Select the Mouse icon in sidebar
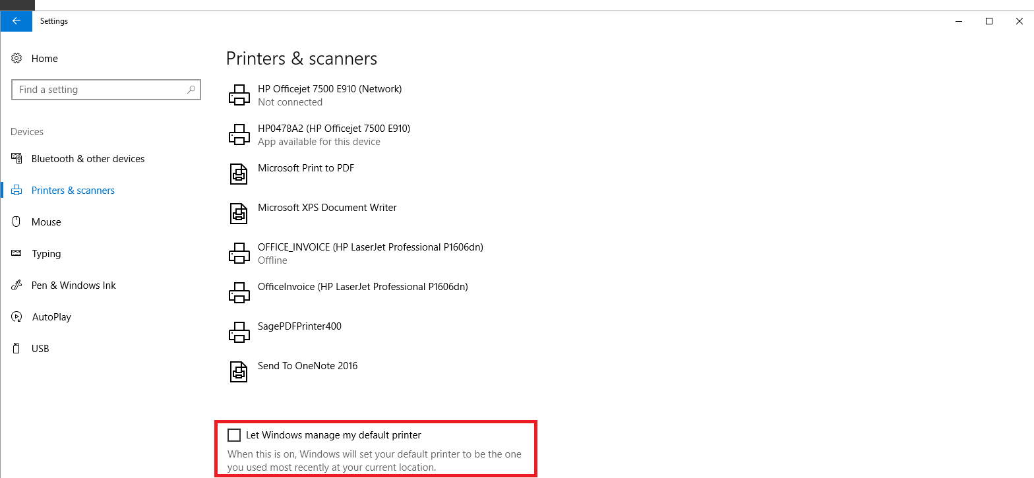 [16, 222]
